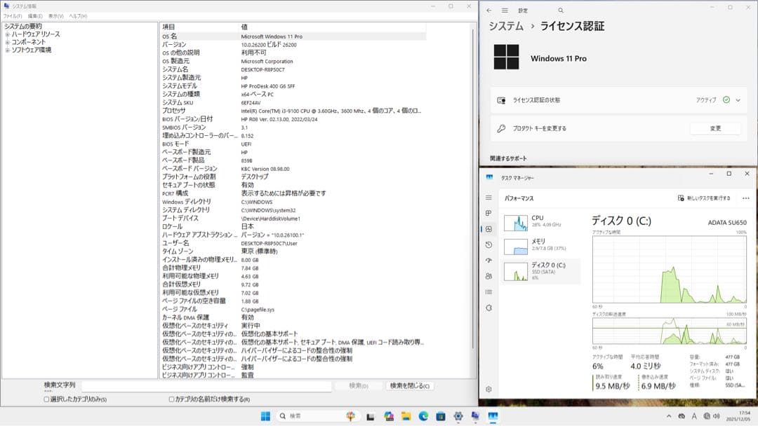
Task: Expand the ライセンス認証の状態 chevron
Action: tap(739, 100)
